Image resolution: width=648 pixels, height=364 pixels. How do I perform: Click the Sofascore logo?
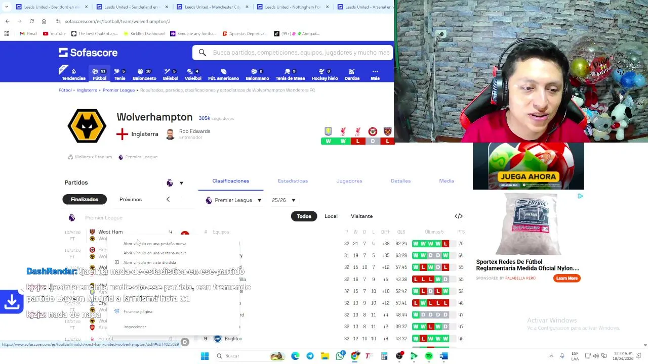[88, 53]
